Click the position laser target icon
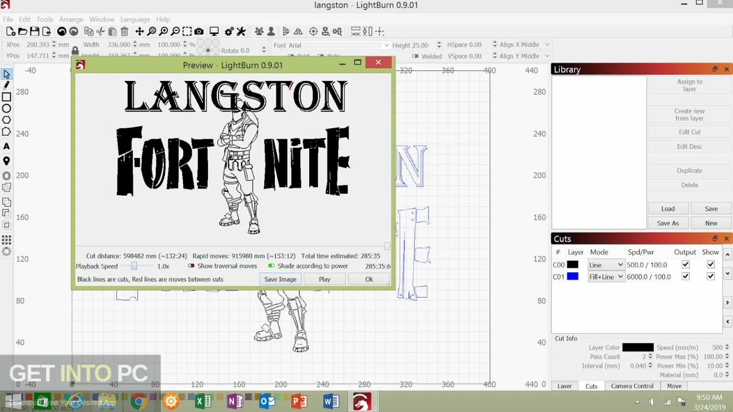This screenshot has width=733, height=412. (314, 31)
